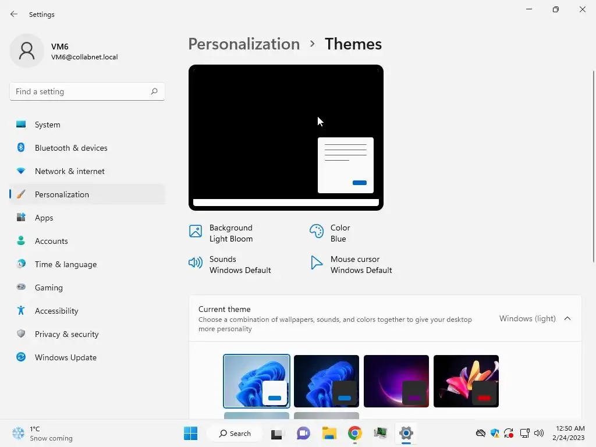
Task: Open the Apps settings category
Action: tap(87, 218)
